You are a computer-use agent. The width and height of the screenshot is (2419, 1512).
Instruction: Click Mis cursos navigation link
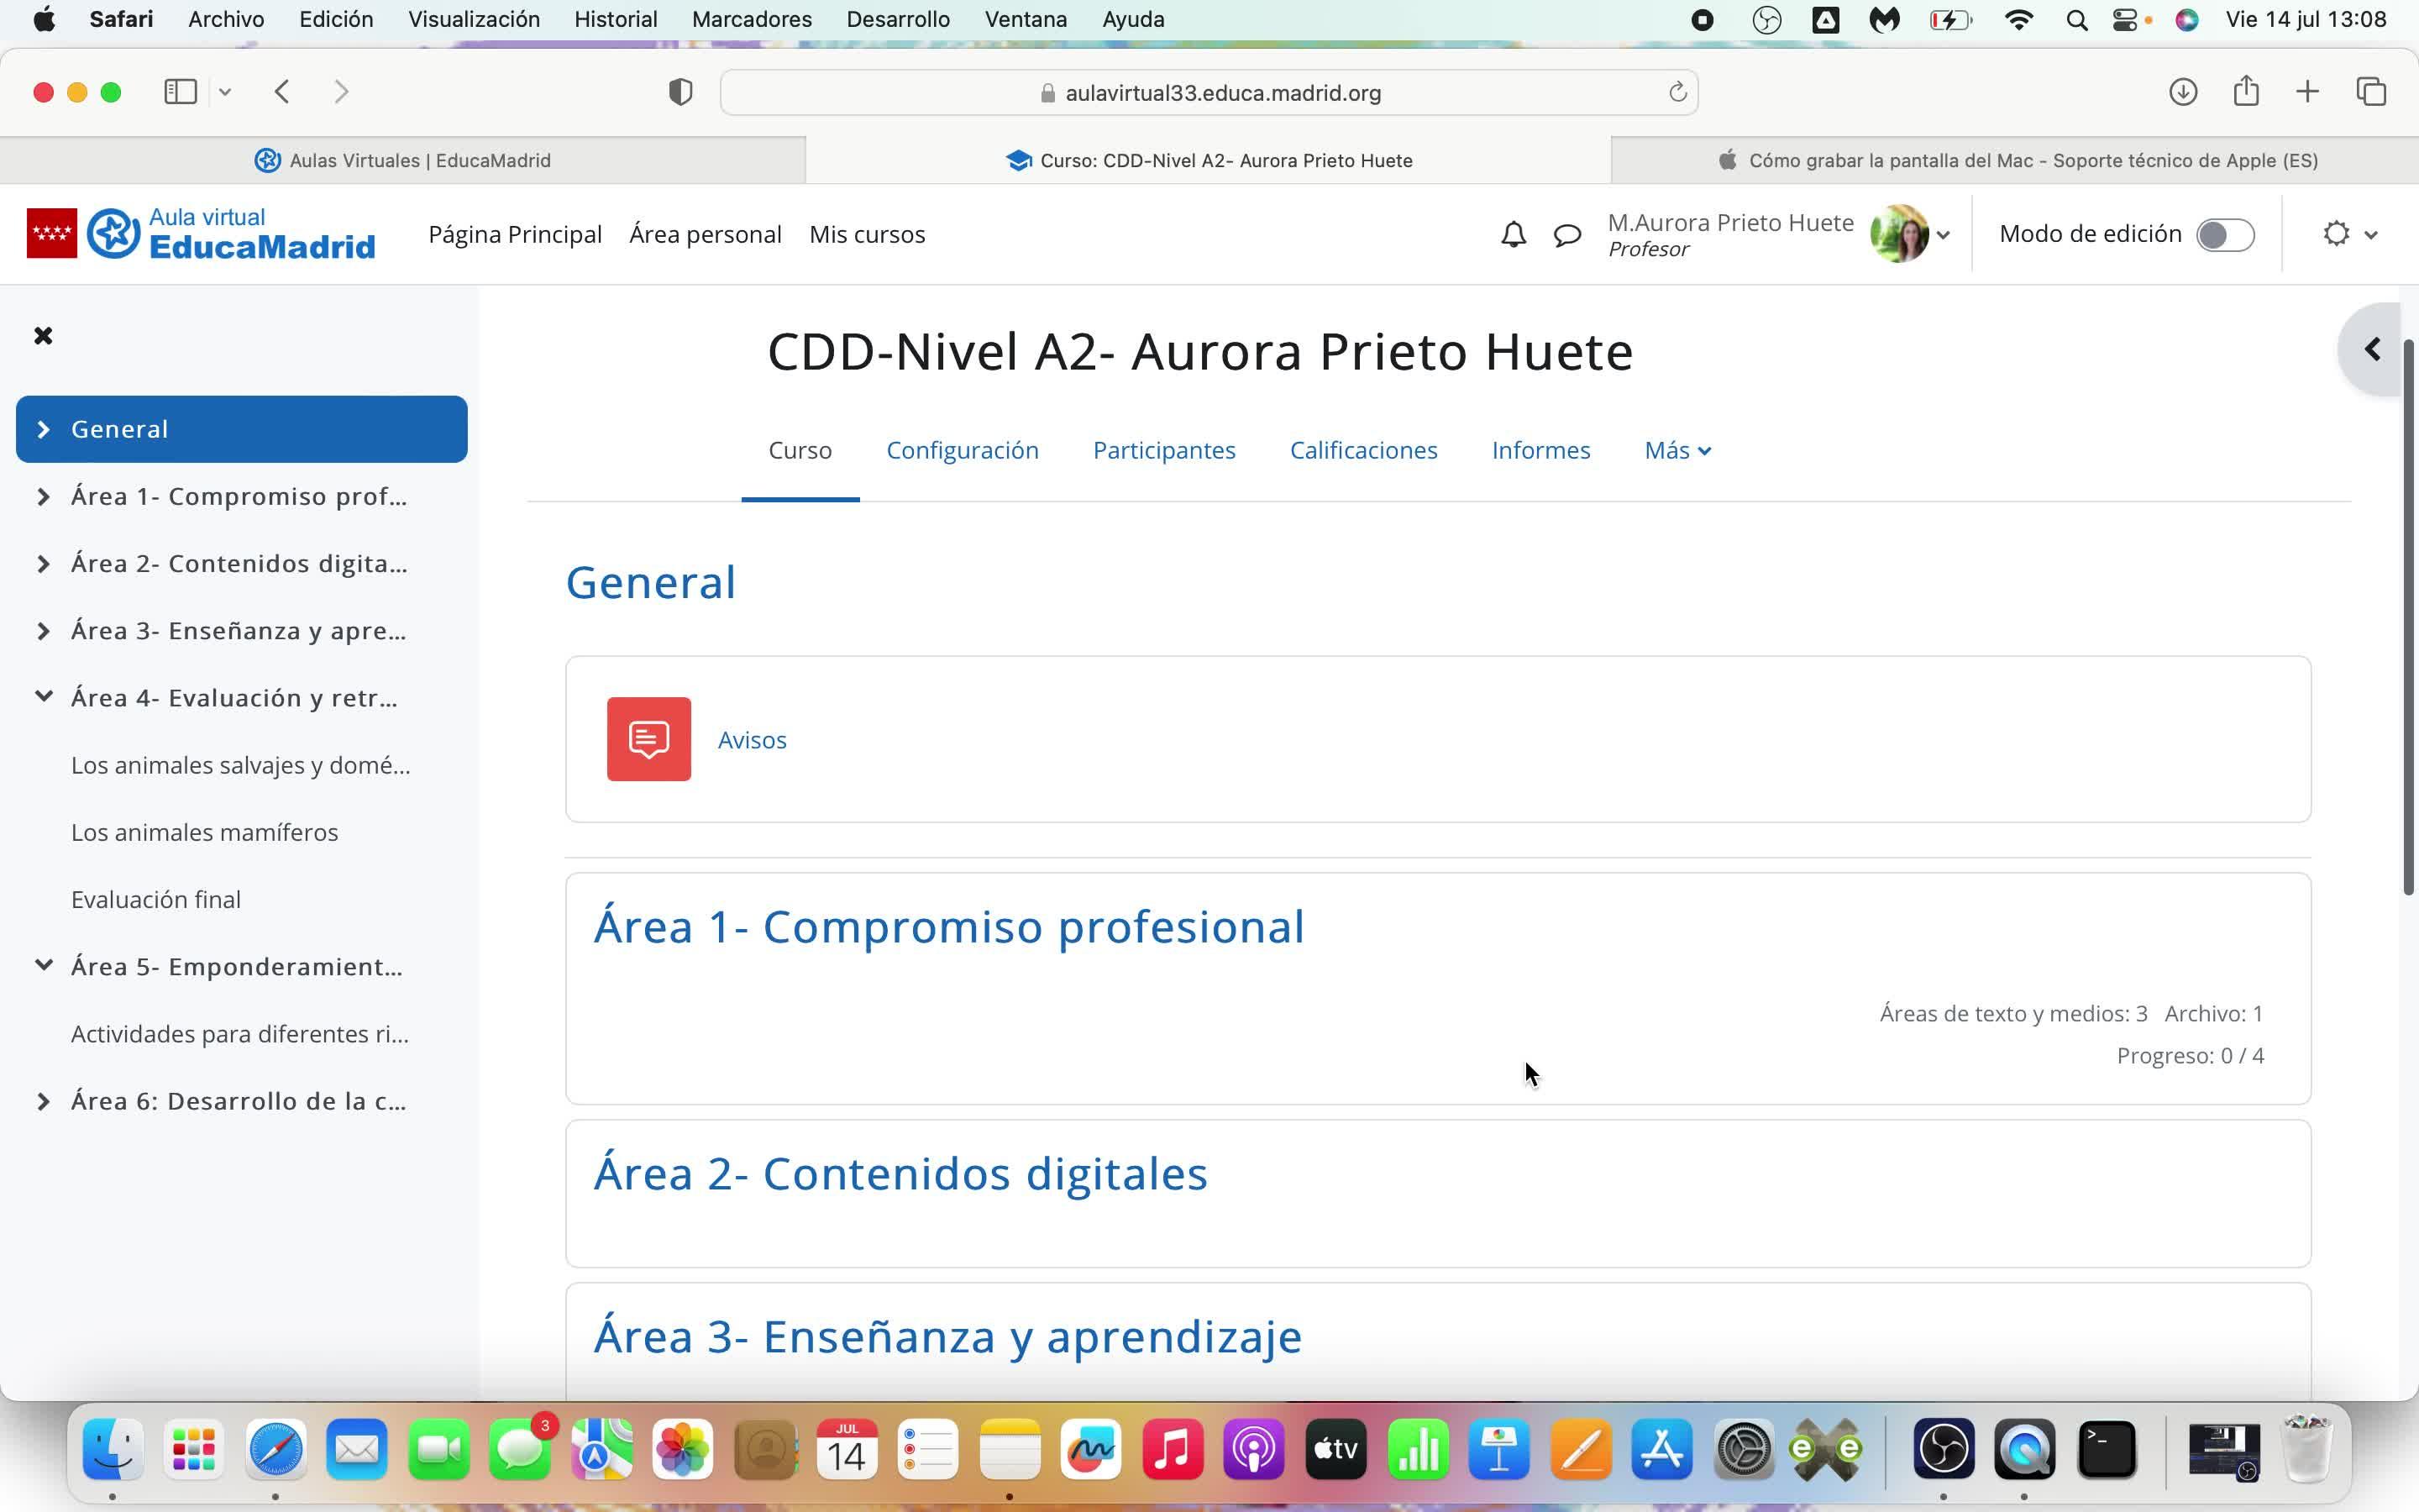pyautogui.click(x=867, y=234)
